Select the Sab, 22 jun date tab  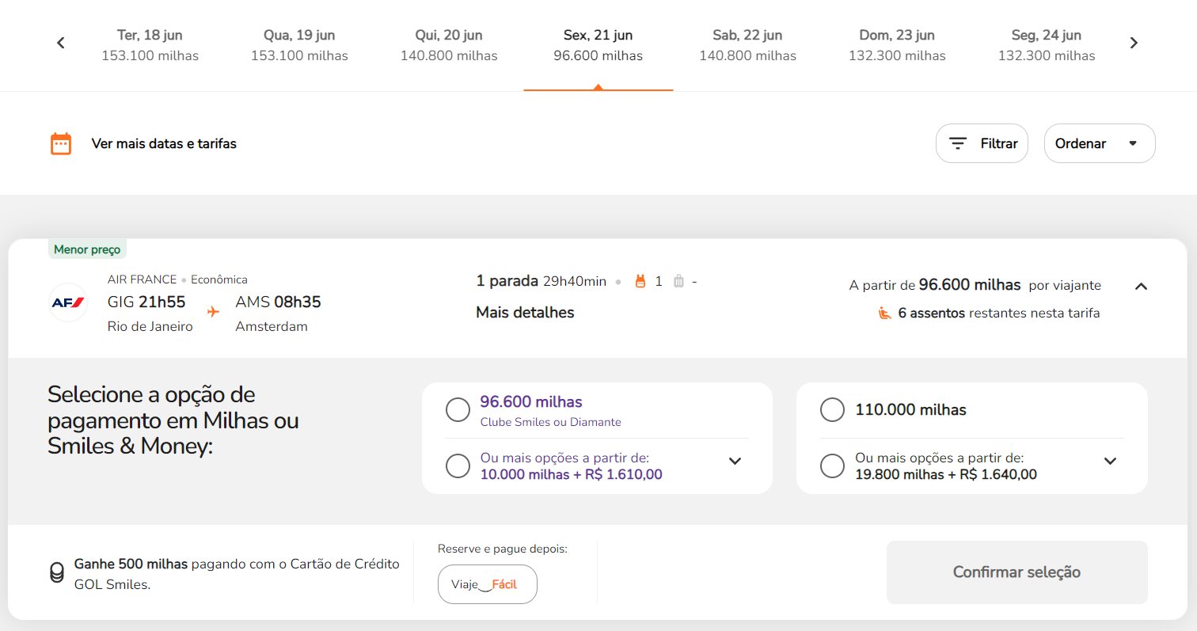[747, 45]
